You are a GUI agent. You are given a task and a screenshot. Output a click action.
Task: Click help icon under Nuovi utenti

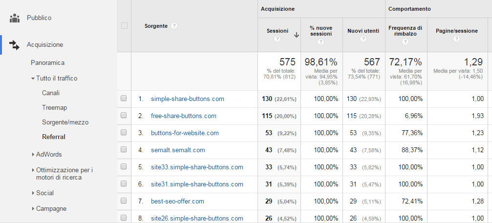click(363, 39)
